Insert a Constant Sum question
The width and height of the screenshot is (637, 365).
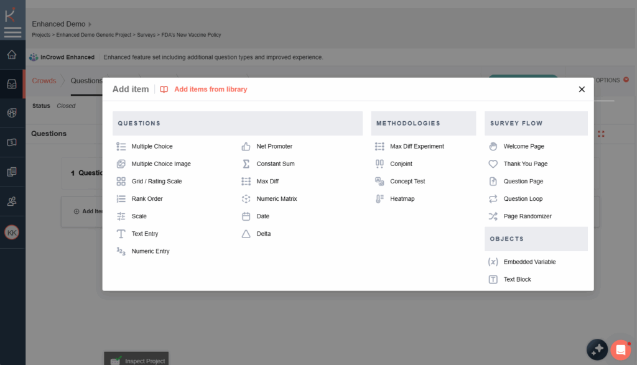(x=275, y=164)
